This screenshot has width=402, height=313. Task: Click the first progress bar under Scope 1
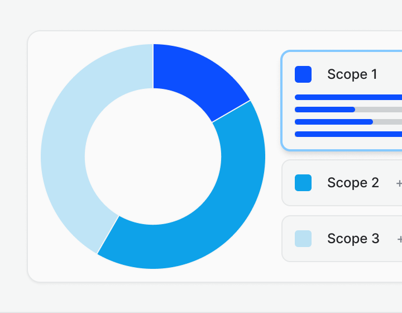point(346,97)
